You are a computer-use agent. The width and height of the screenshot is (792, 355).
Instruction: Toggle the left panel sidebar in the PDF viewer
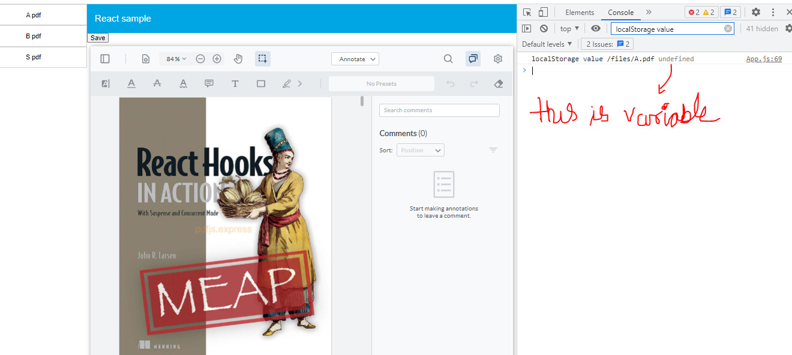click(105, 59)
